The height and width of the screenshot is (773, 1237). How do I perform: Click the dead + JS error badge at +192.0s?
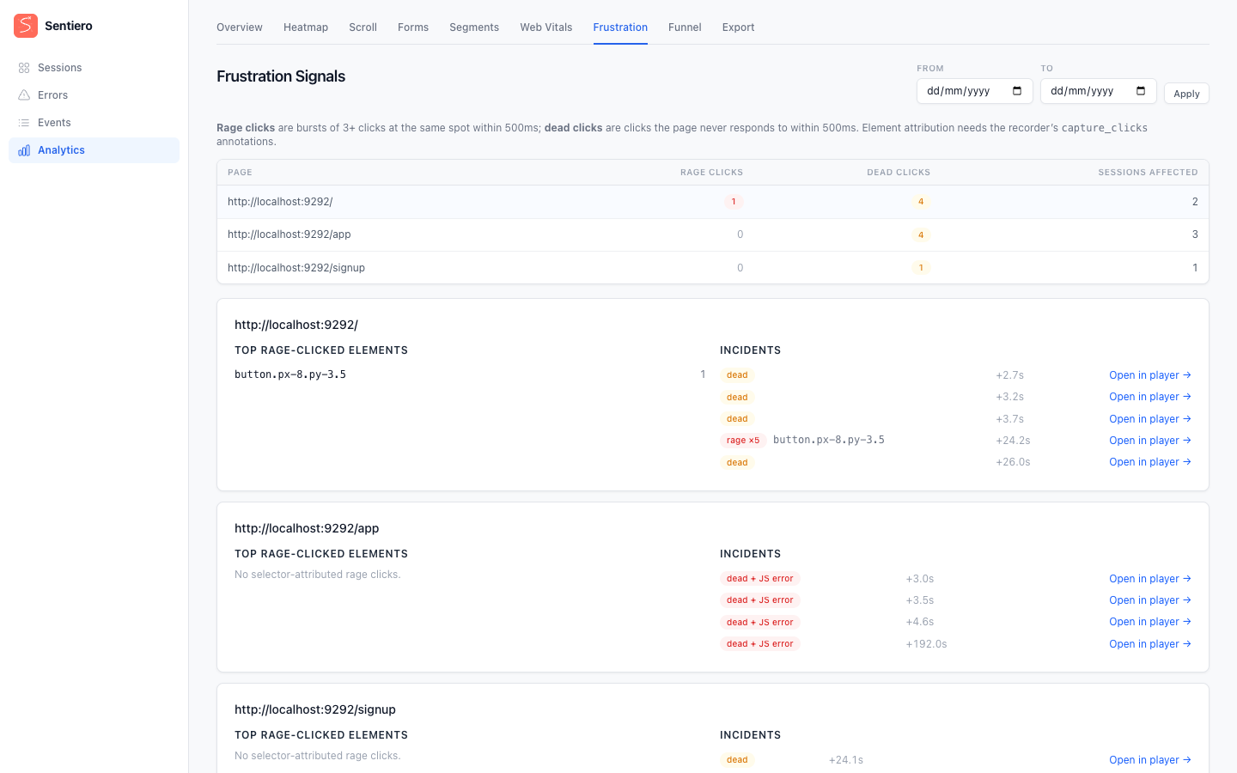pyautogui.click(x=760, y=644)
